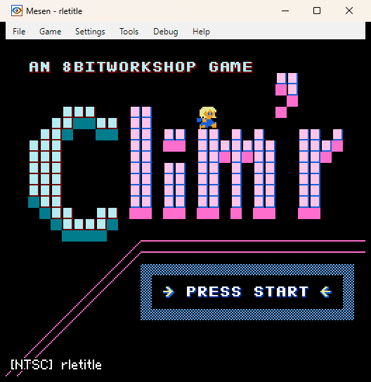Click the 'Mesen - rletitle' window title

[54, 11]
